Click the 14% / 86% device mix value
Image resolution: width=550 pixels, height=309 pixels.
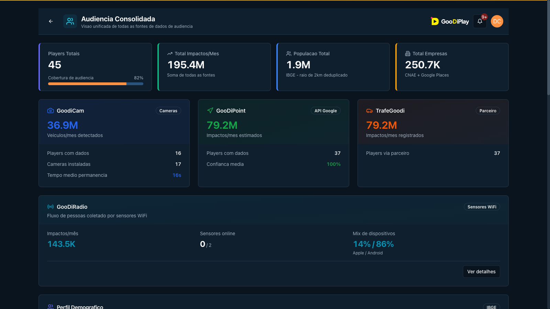coord(373,244)
